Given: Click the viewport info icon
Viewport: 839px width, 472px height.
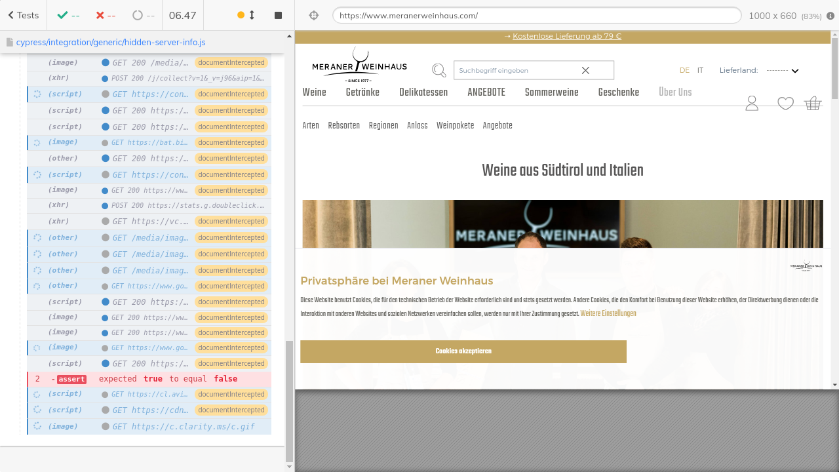Looking at the screenshot, I should pos(830,16).
